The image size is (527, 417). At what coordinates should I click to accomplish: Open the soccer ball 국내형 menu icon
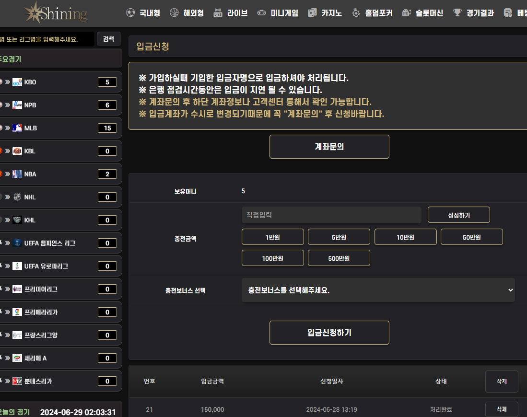click(x=130, y=13)
